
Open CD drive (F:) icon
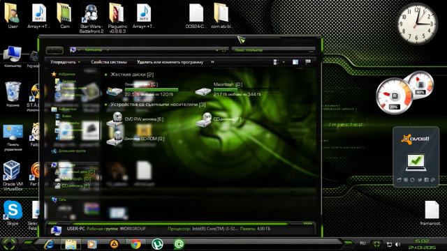pos(204,119)
